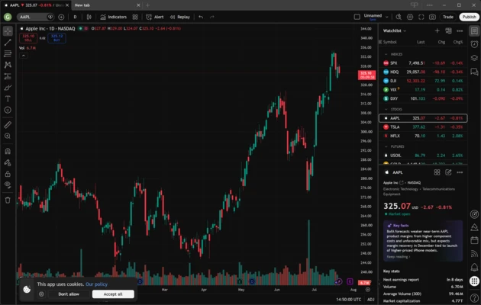Open the layout setup square icon
This screenshot has width=481, height=305.
[357, 17]
